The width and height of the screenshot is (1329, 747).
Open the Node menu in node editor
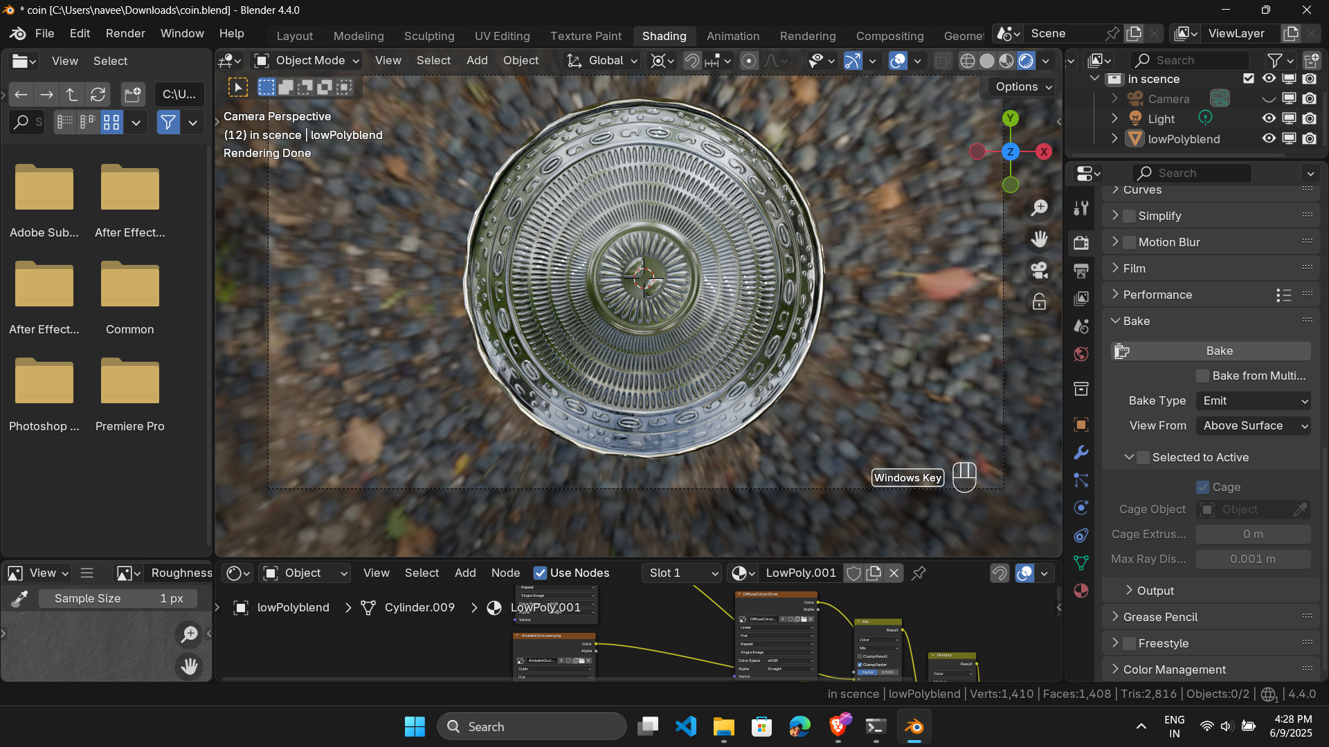click(505, 573)
